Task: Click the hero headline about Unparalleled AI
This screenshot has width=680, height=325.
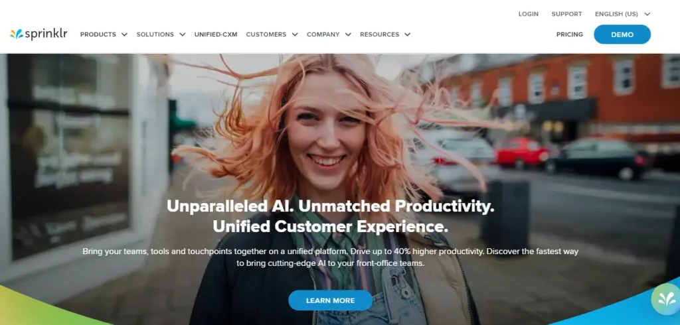Action: [331, 216]
